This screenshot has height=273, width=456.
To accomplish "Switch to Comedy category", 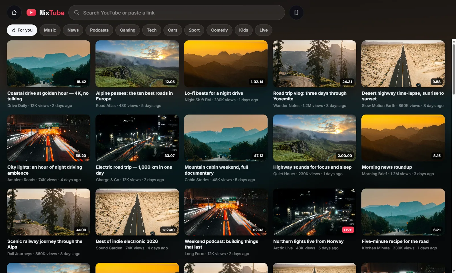I will tap(219, 30).
